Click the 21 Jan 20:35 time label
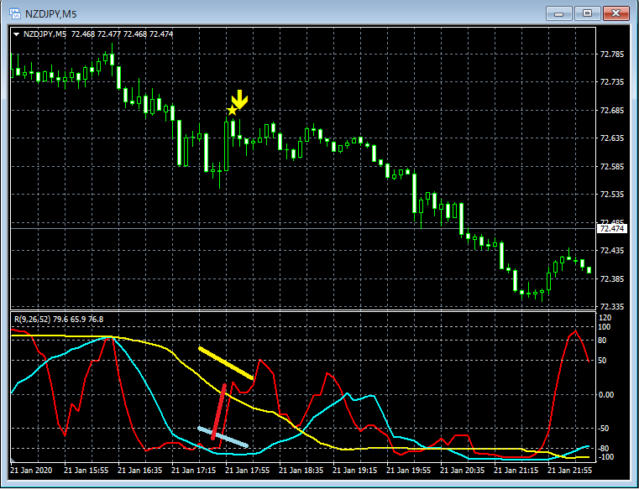This screenshot has width=639, height=489. [x=463, y=471]
